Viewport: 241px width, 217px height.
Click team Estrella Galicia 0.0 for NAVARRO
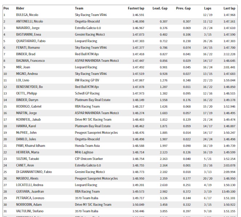[x=88, y=28]
